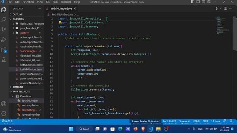Open feedback icon in status bar
This screenshot has width=237, height=133.
click(225, 121)
